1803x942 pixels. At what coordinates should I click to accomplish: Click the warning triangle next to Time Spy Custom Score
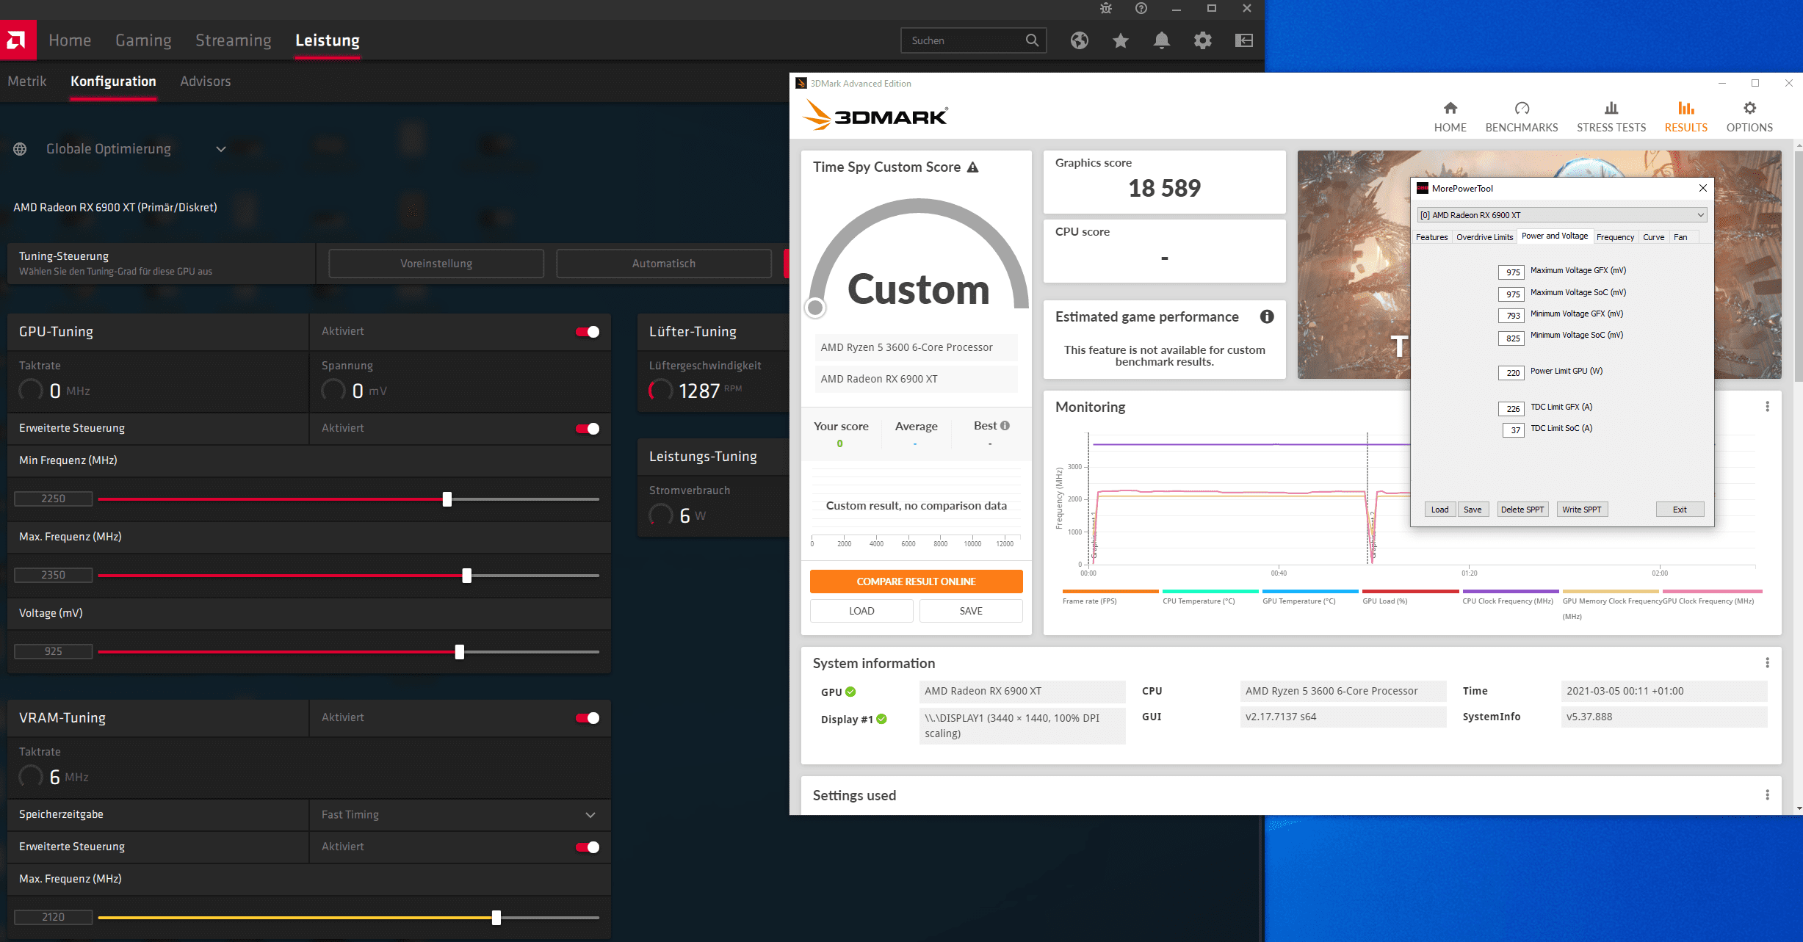click(x=972, y=167)
